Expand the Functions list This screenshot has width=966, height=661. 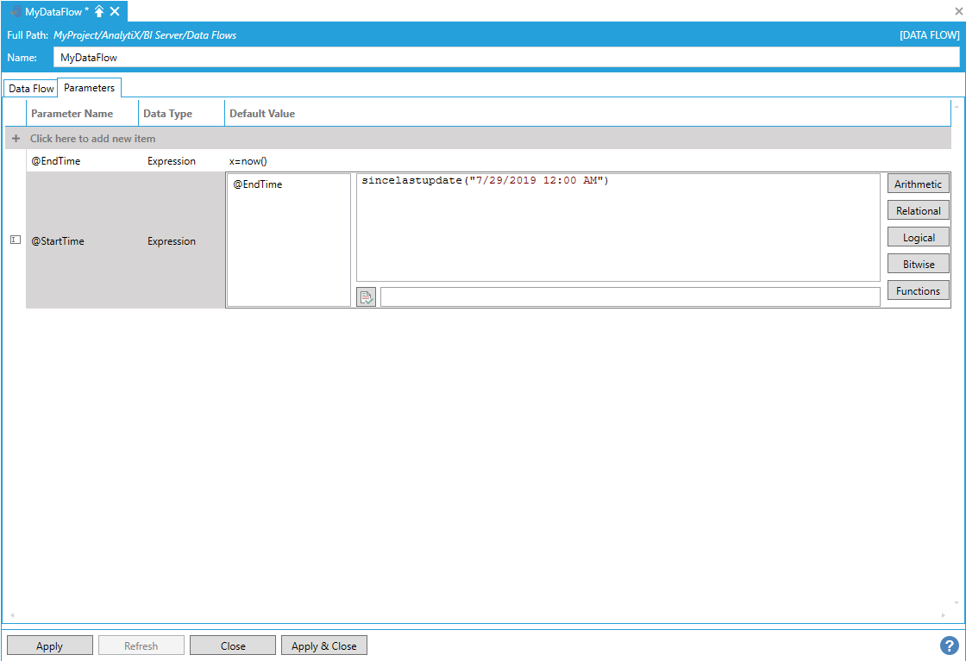coord(918,290)
